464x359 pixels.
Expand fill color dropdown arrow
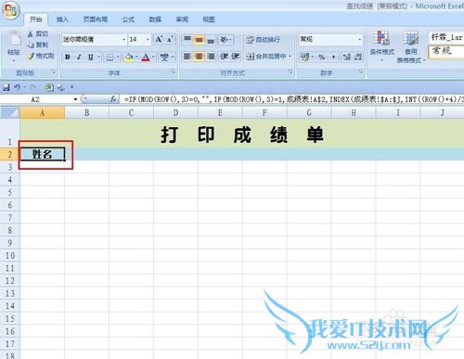(x=136, y=58)
